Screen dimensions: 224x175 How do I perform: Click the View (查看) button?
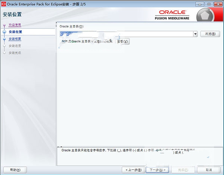(x=122, y=41)
